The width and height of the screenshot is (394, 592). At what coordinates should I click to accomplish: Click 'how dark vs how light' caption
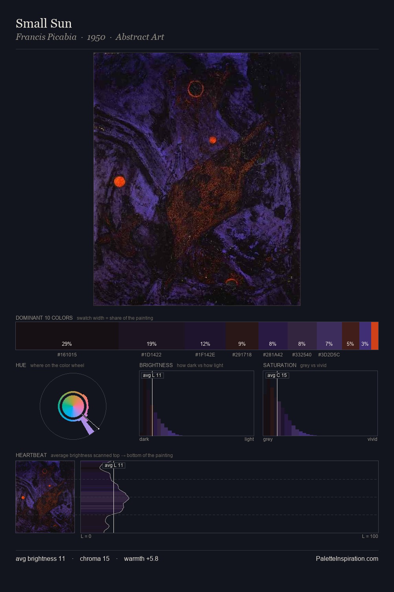[200, 365]
